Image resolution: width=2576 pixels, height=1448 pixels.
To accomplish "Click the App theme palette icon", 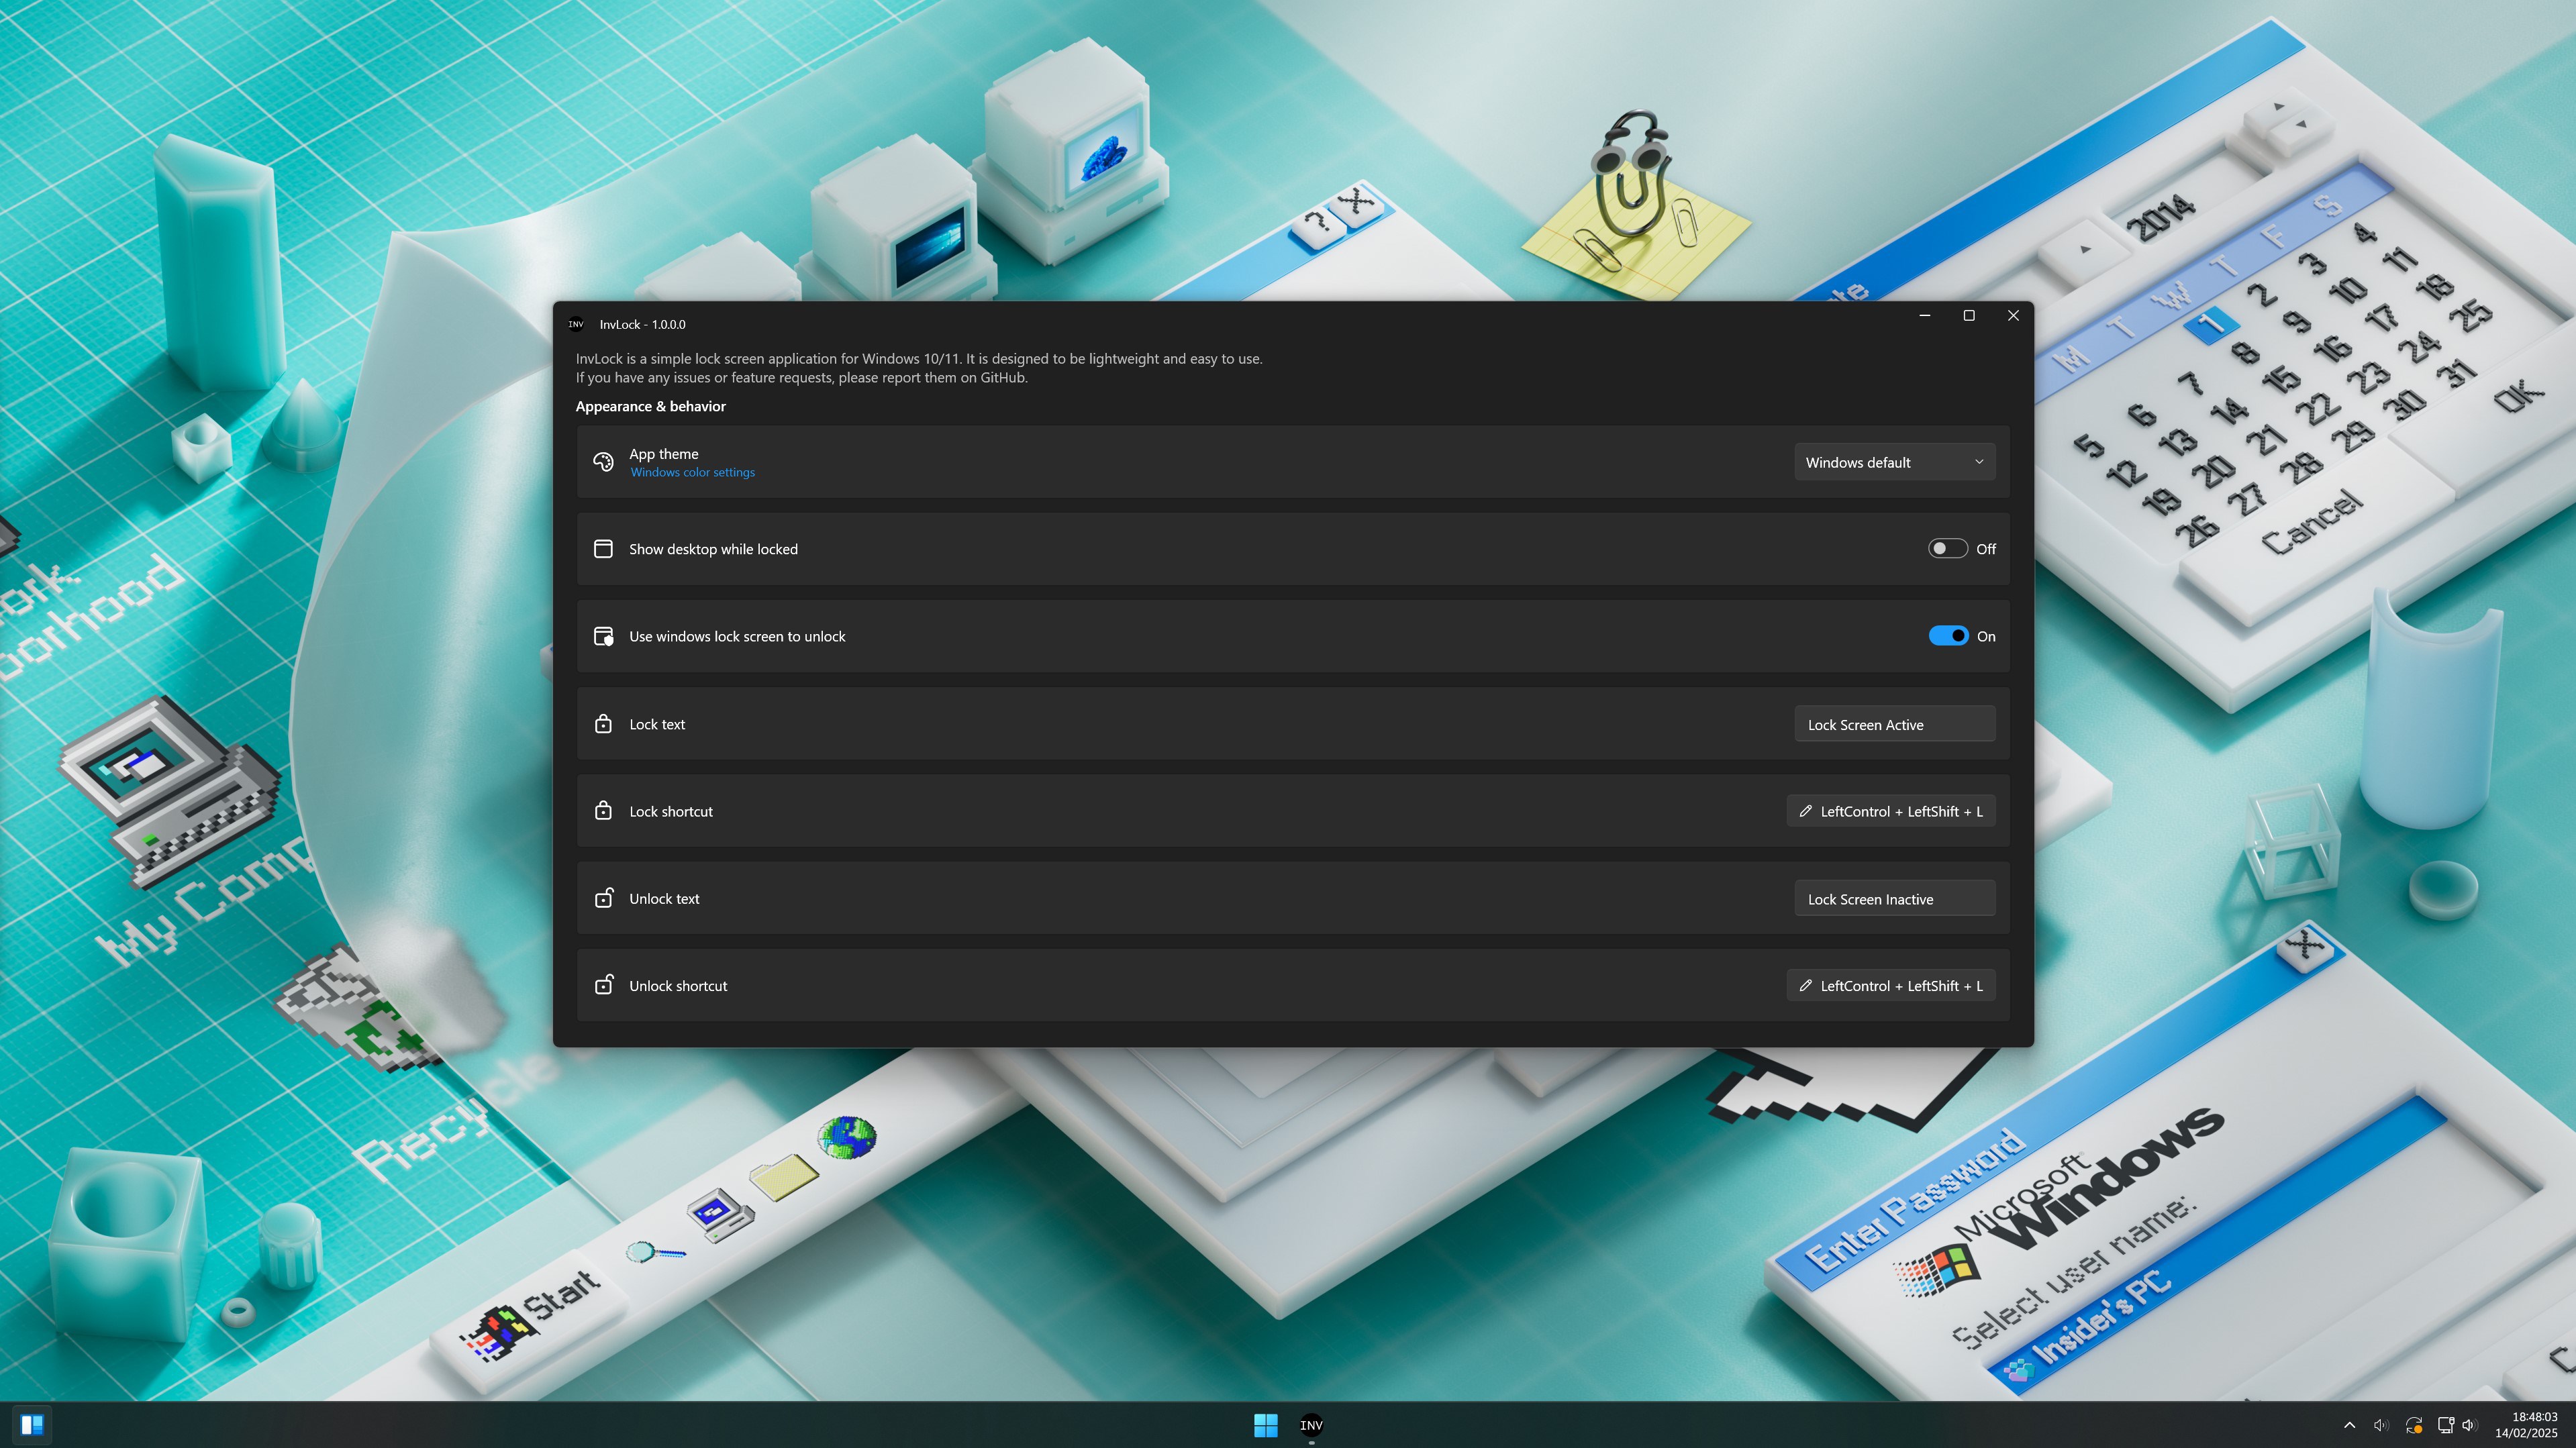I will (603, 461).
